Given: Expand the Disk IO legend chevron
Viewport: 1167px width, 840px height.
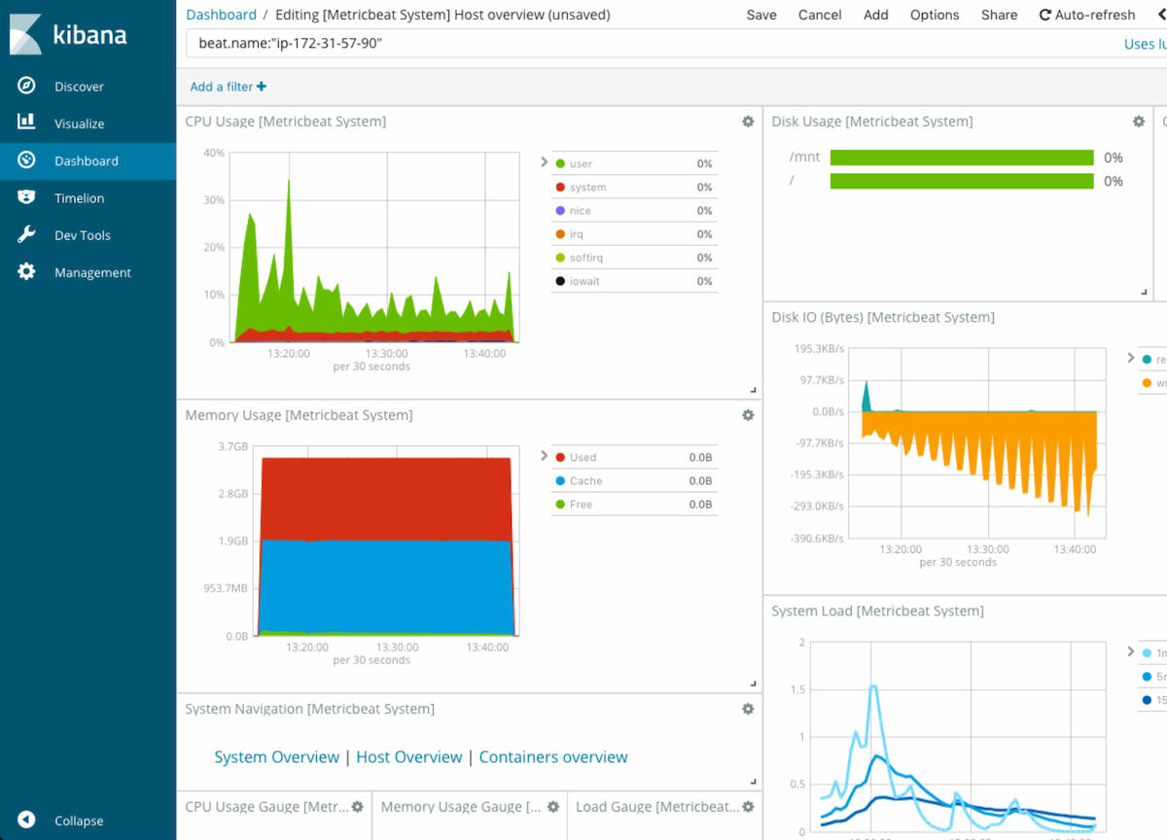Looking at the screenshot, I should pos(1131,357).
